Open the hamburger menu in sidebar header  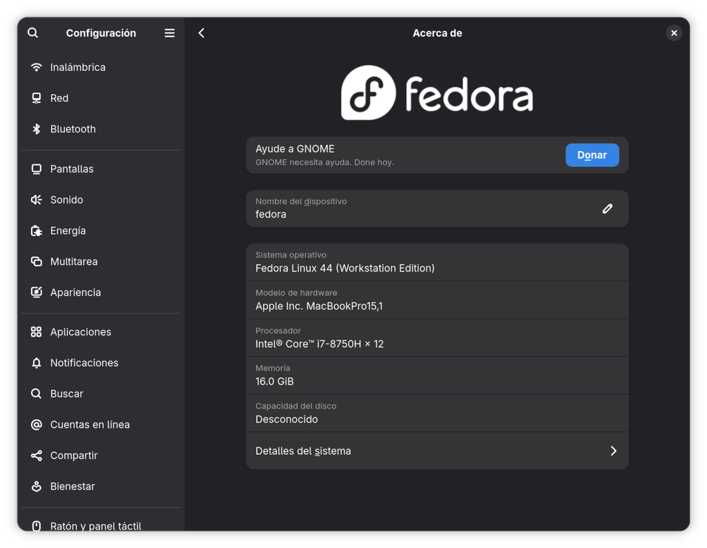tap(170, 33)
